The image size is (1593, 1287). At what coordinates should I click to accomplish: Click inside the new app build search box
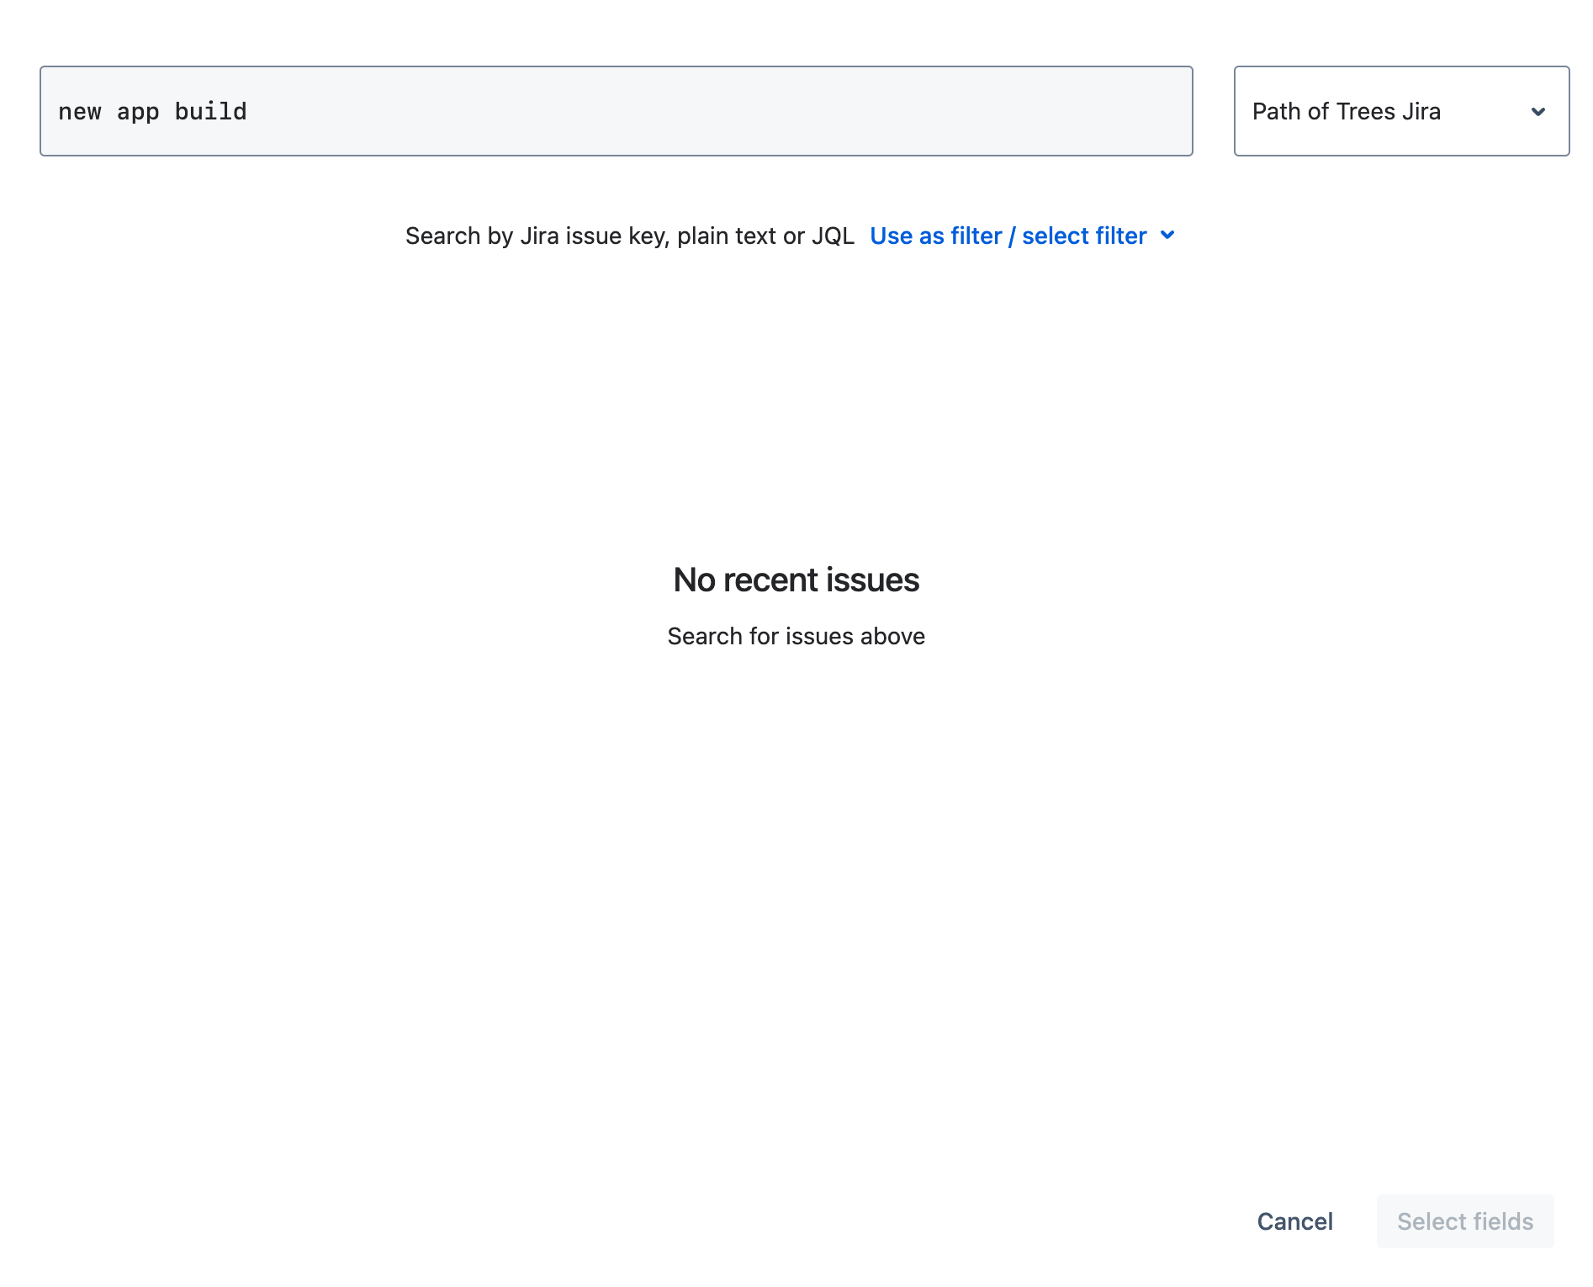point(617,110)
